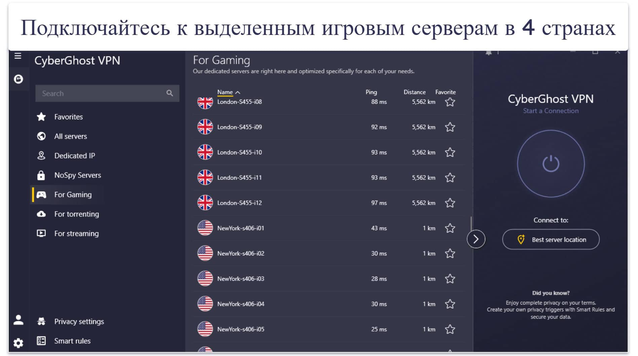Click the power connect button

(x=551, y=164)
